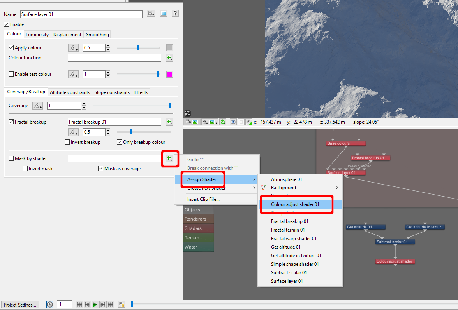This screenshot has height=310, width=458.
Task: Click the green play button
Action: click(x=95, y=305)
